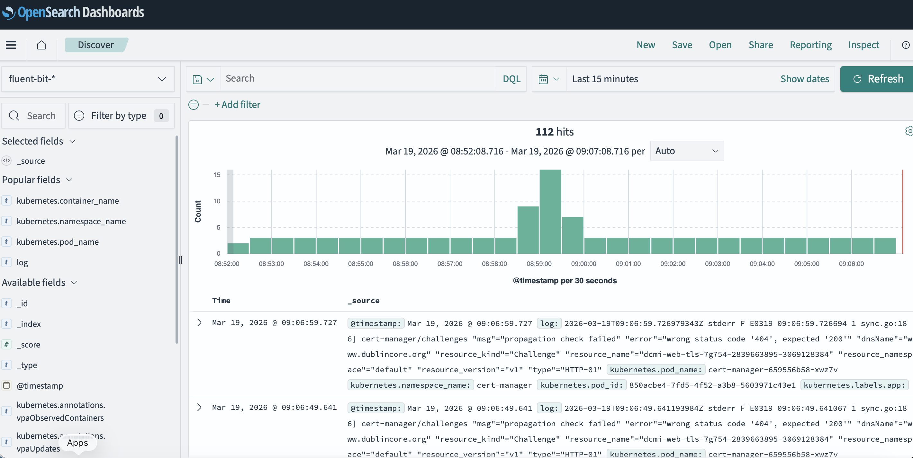Screen dimensions: 913x458
Task: Select the kubernetes.namespace_name field
Action: pos(71,221)
